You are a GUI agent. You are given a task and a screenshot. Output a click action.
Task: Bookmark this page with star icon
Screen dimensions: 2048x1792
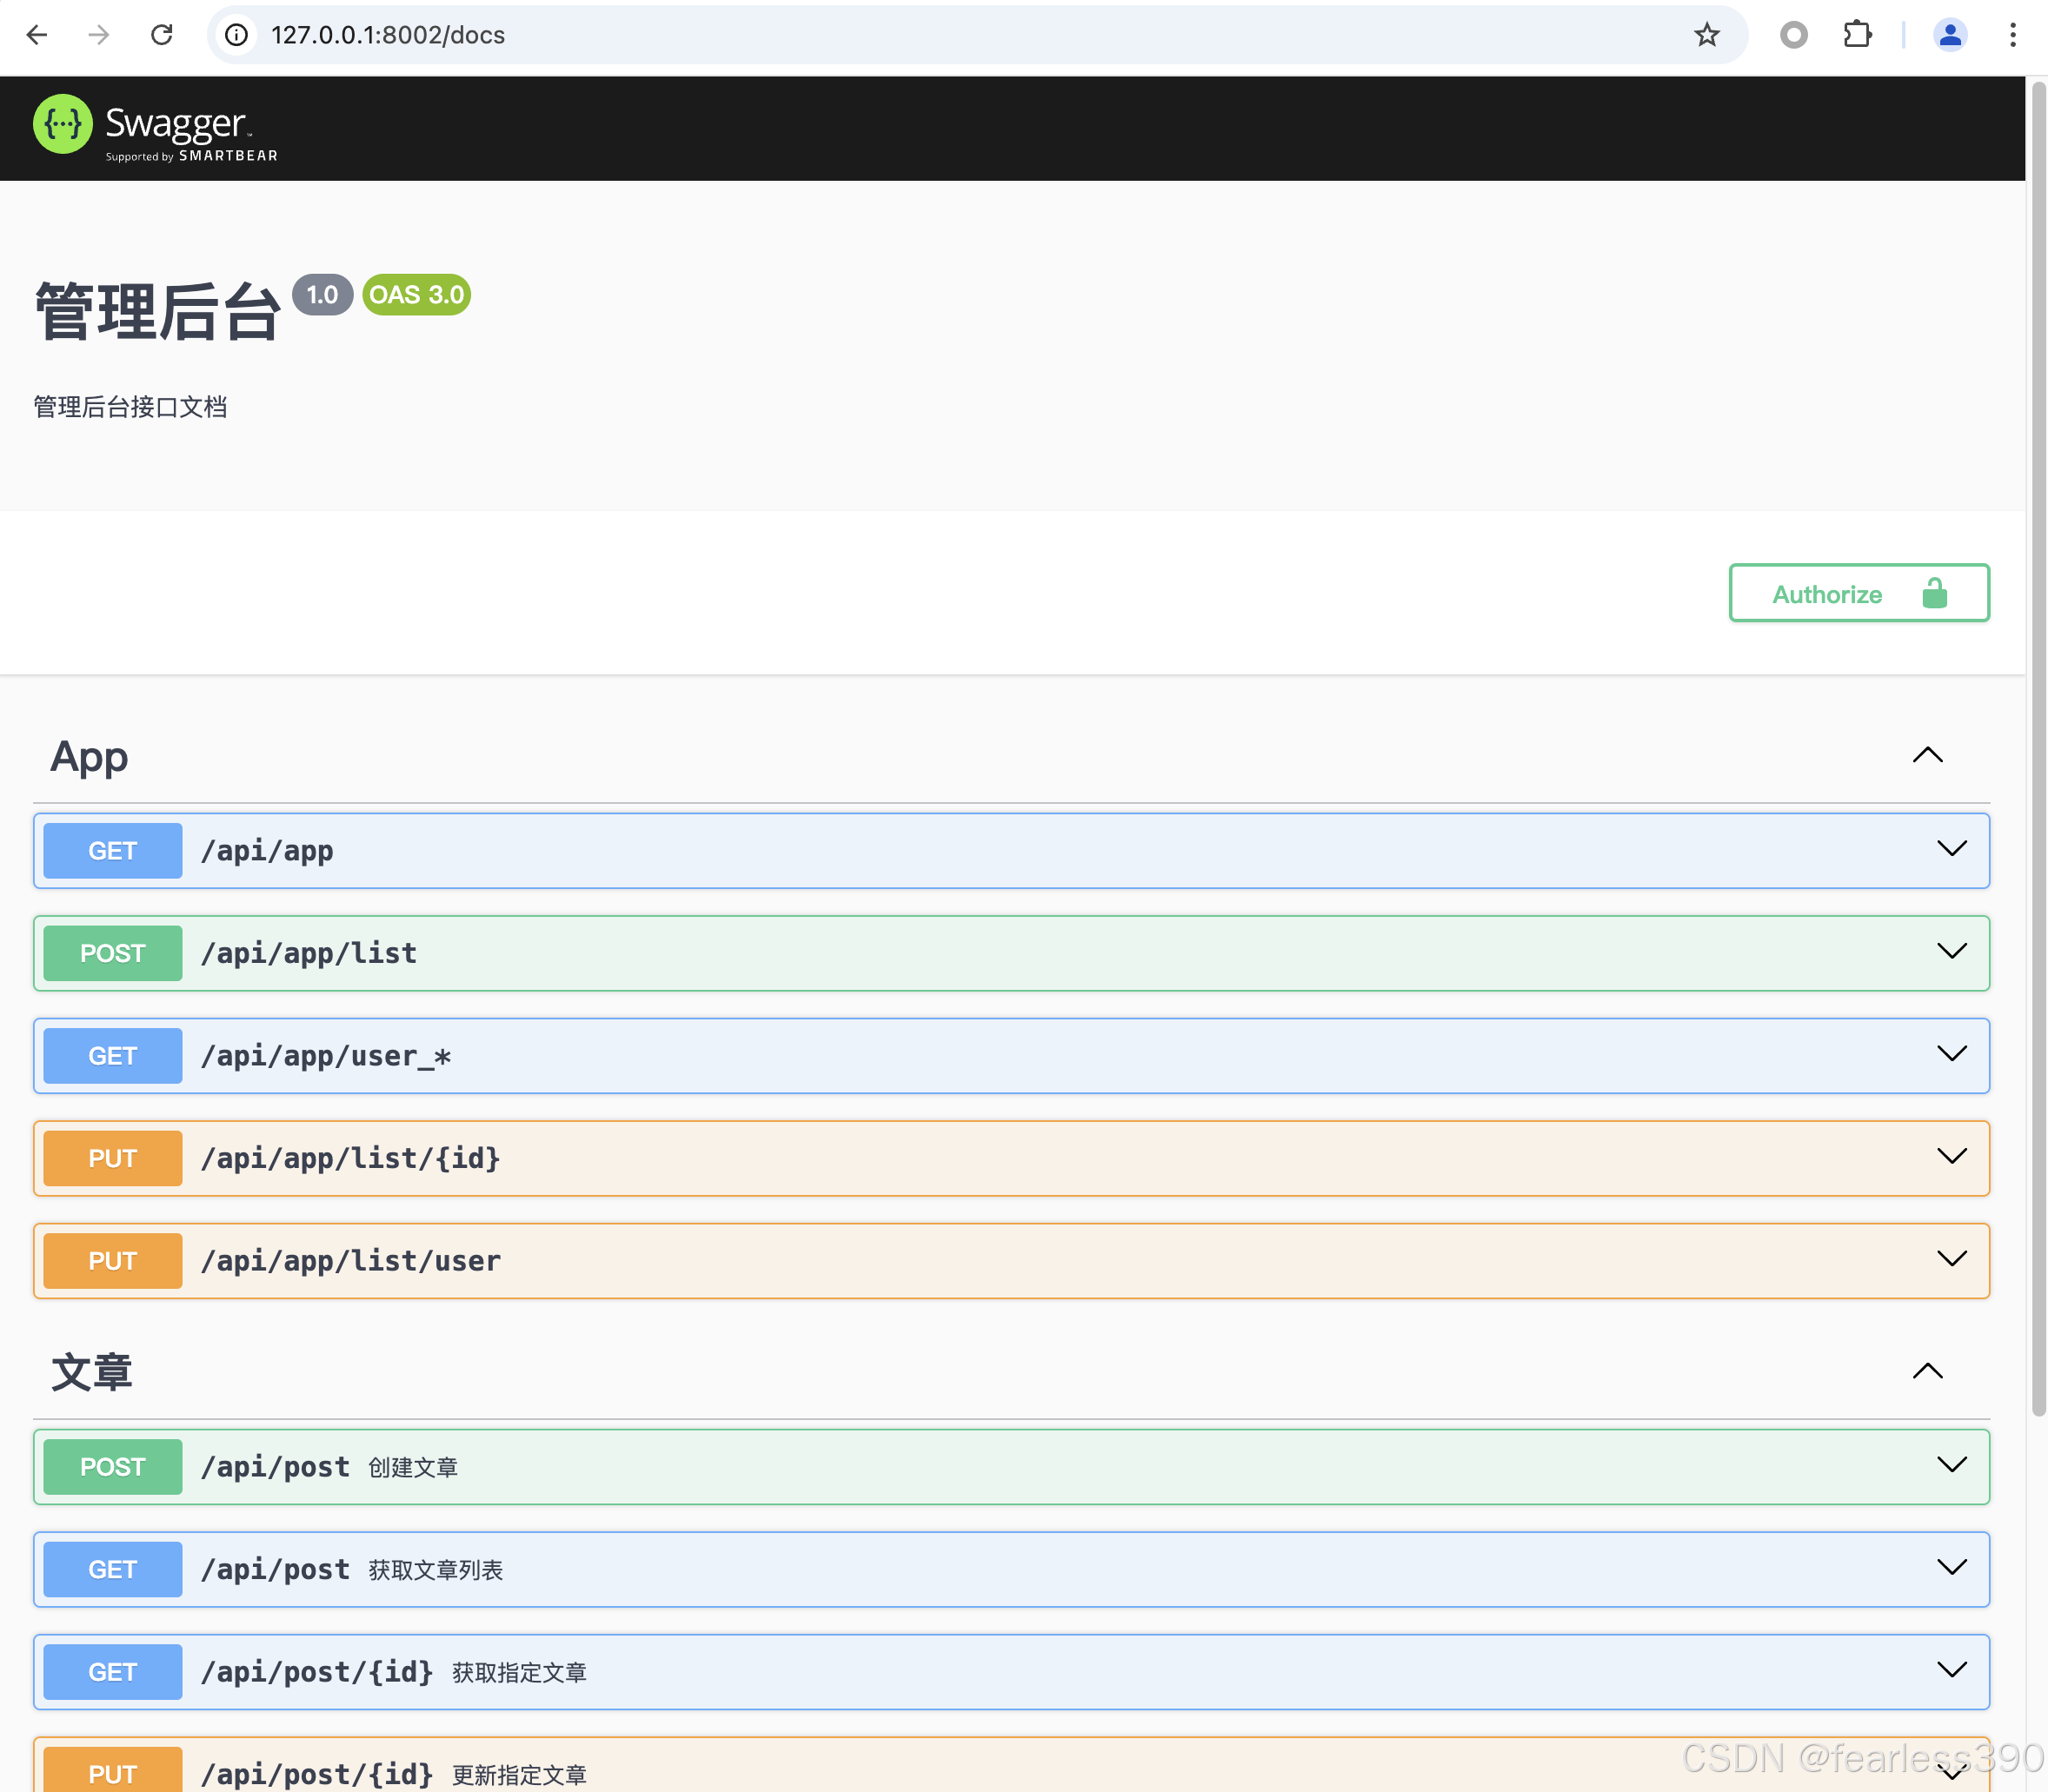[x=1707, y=35]
